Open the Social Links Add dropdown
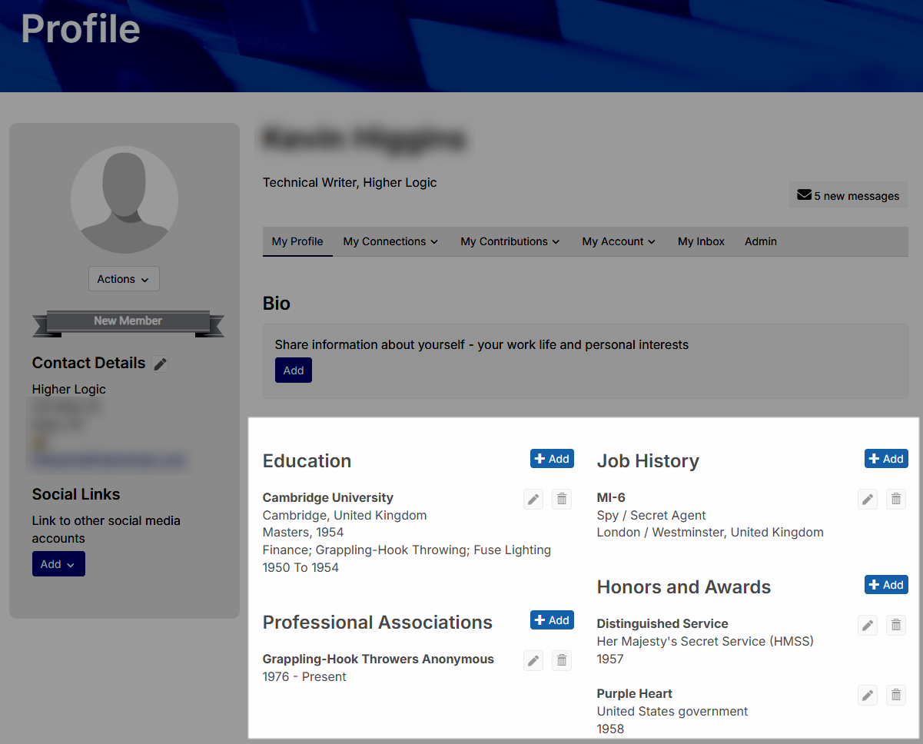Image resolution: width=923 pixels, height=744 pixels. click(58, 563)
